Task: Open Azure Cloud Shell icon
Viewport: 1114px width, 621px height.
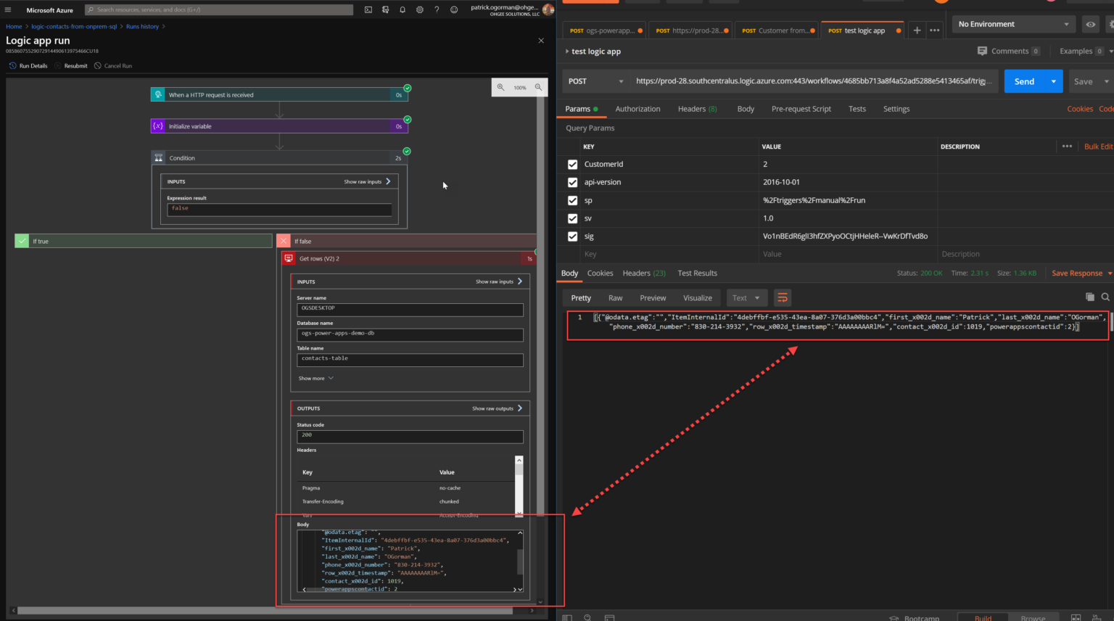Action: click(368, 10)
